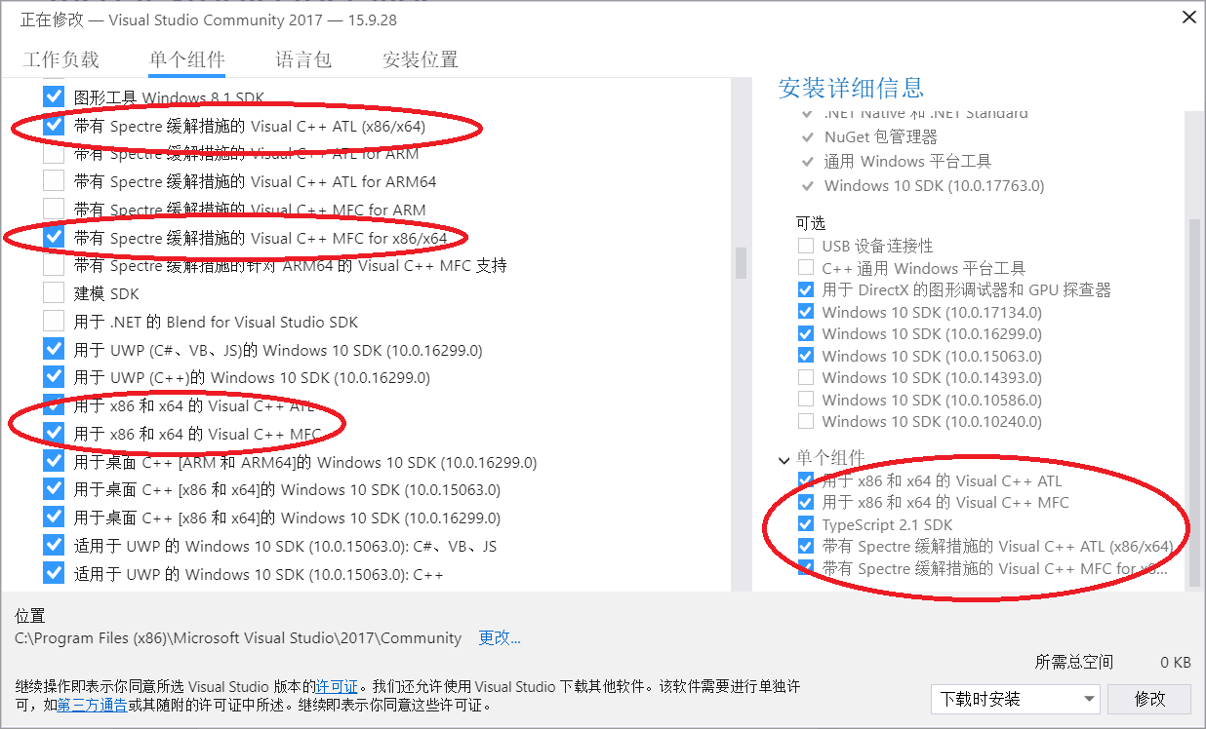The width and height of the screenshot is (1206, 729).
Task: Uncheck Visual C++ ATL in details panel
Action: point(806,480)
